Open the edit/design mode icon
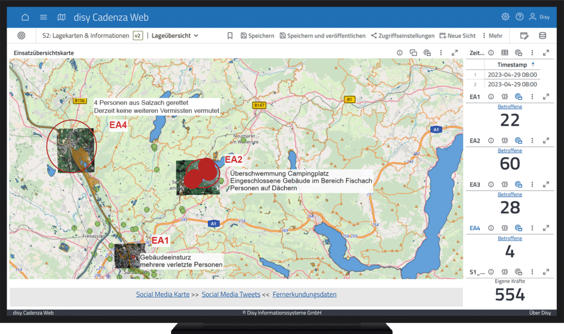564x334 pixels. click(524, 36)
